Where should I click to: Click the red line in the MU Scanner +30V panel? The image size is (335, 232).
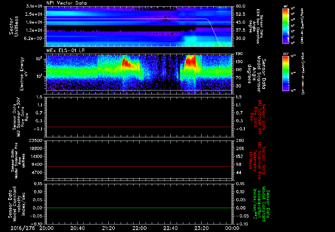[x=139, y=127]
